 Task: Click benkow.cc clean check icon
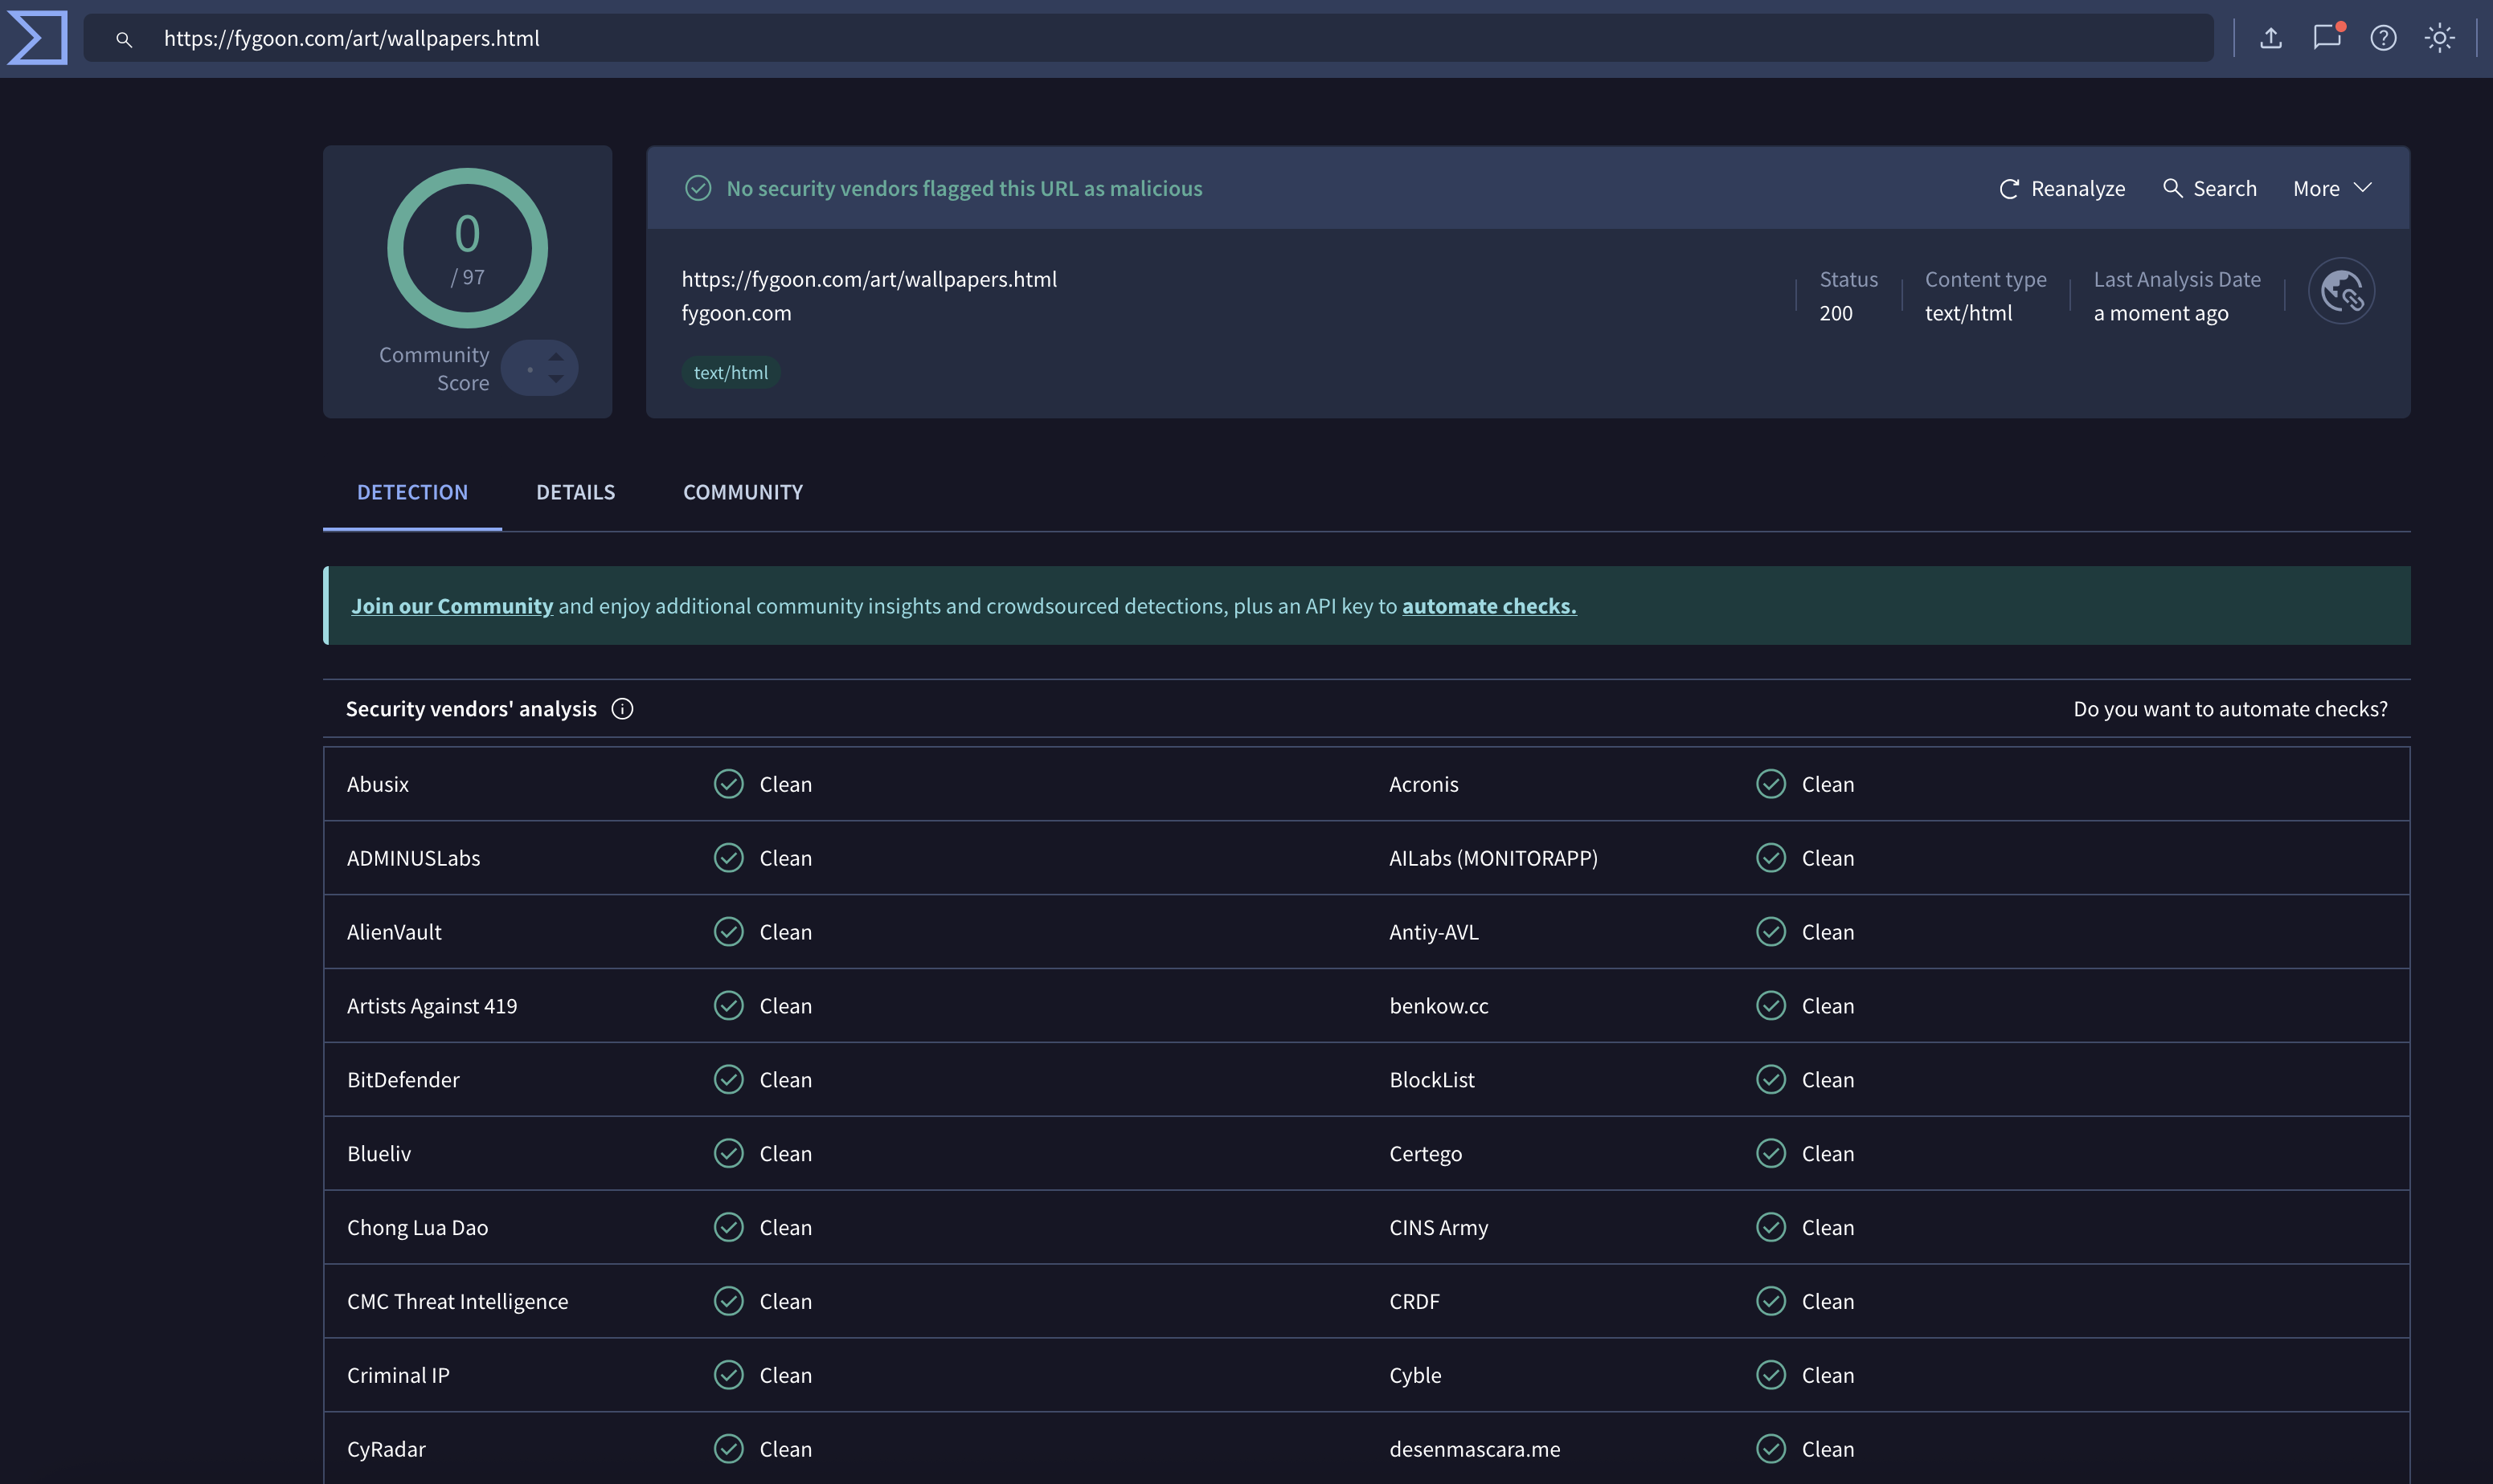click(1770, 1006)
